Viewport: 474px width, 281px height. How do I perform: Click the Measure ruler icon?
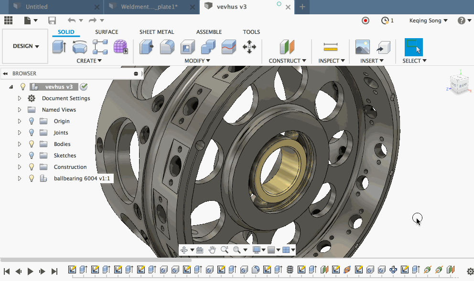(x=330, y=47)
